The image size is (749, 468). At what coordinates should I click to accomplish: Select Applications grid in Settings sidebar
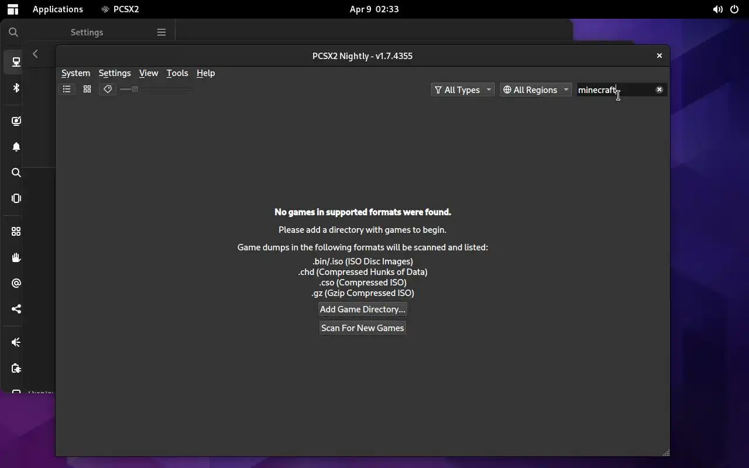pyautogui.click(x=16, y=232)
